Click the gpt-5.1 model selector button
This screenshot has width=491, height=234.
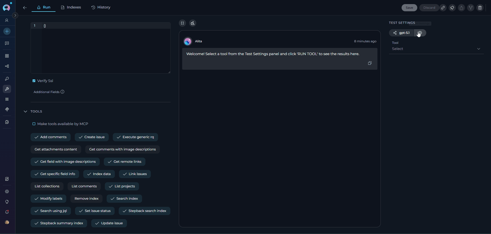pos(402,33)
